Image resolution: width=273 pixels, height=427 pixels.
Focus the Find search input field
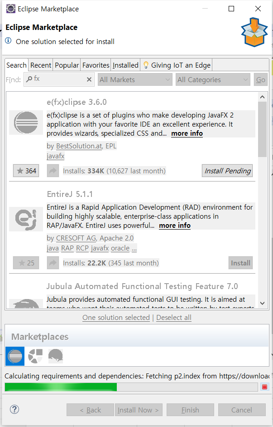click(x=59, y=79)
